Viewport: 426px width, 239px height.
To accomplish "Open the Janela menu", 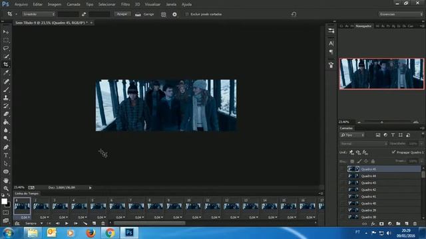I will tap(171, 5).
